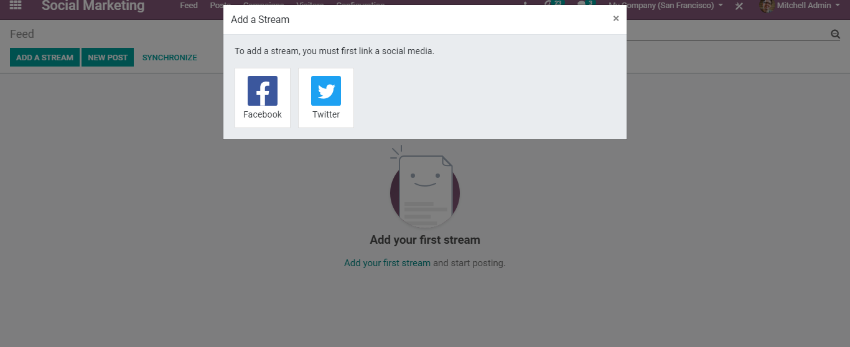The image size is (850, 347).
Task: Click 'Add your first stream' bold heading
Action: [x=425, y=240]
